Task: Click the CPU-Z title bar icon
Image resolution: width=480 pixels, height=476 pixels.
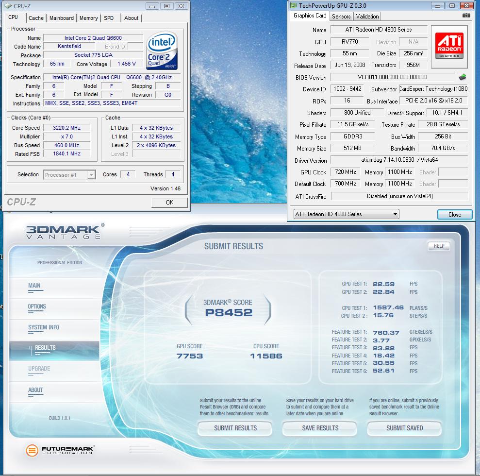Action: [x=8, y=6]
